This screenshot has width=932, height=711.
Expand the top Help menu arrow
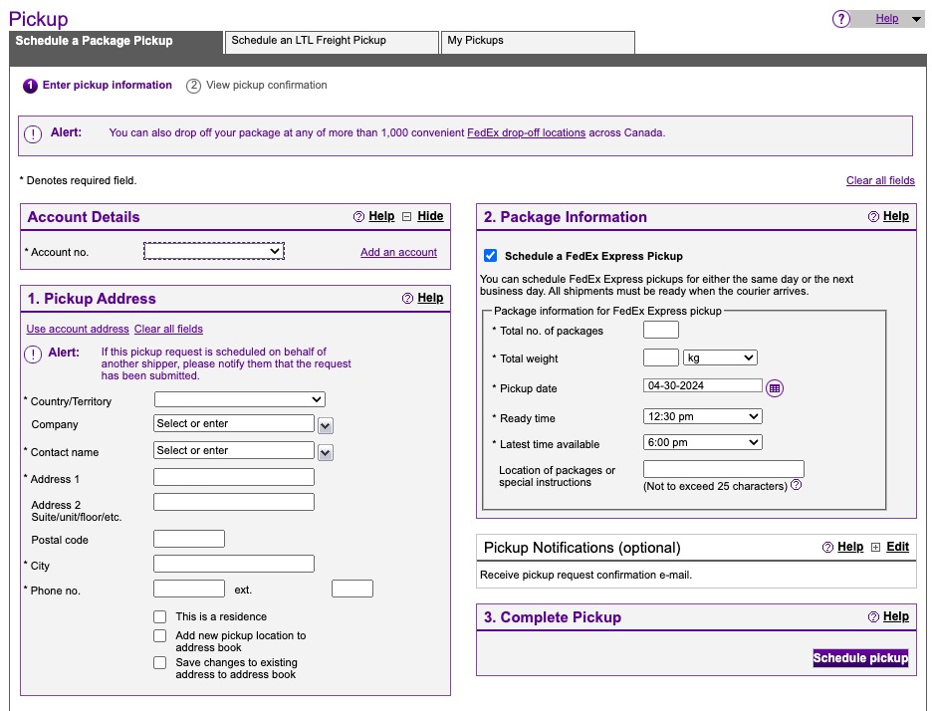click(916, 19)
